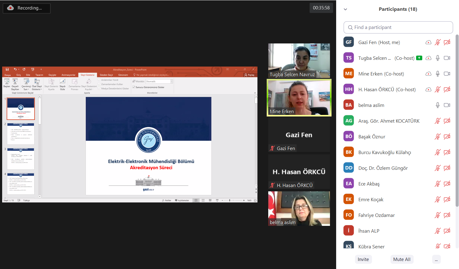Switch to Animasyonlar ribbon tab
The width and height of the screenshot is (459, 269).
coord(69,75)
